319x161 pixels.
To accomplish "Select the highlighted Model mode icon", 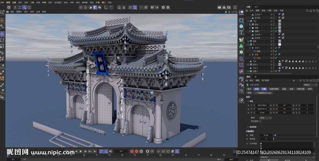I will click(95, 7).
